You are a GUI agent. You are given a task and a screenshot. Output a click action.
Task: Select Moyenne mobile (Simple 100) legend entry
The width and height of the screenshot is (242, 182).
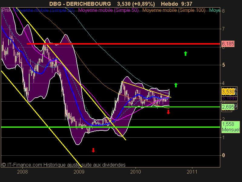tap(174, 10)
